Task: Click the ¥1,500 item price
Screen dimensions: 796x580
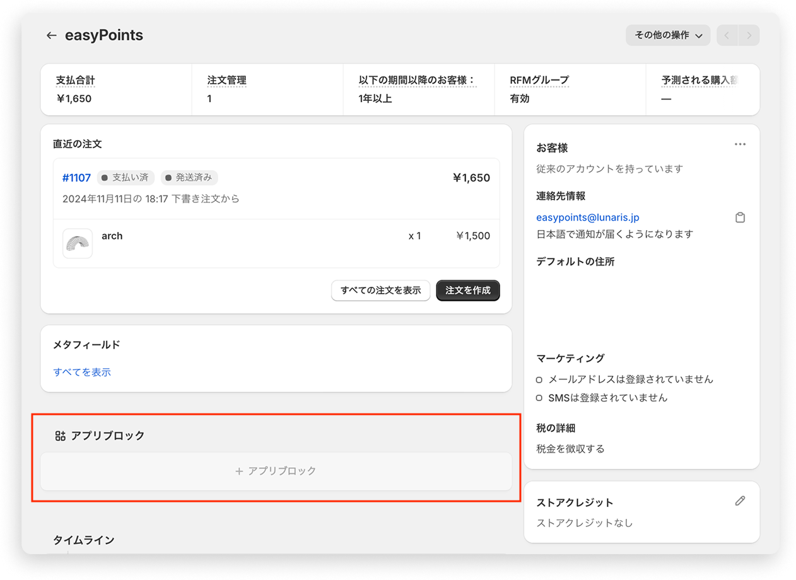Action: (x=473, y=236)
